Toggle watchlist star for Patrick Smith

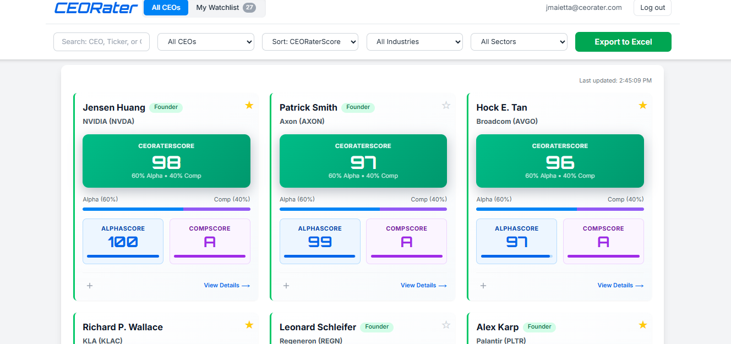[x=446, y=105]
